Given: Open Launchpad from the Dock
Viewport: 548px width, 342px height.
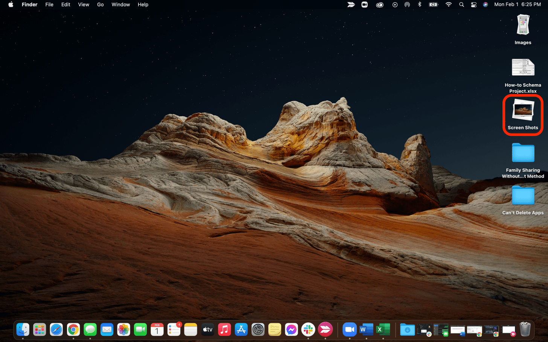Looking at the screenshot, I should pos(40,330).
